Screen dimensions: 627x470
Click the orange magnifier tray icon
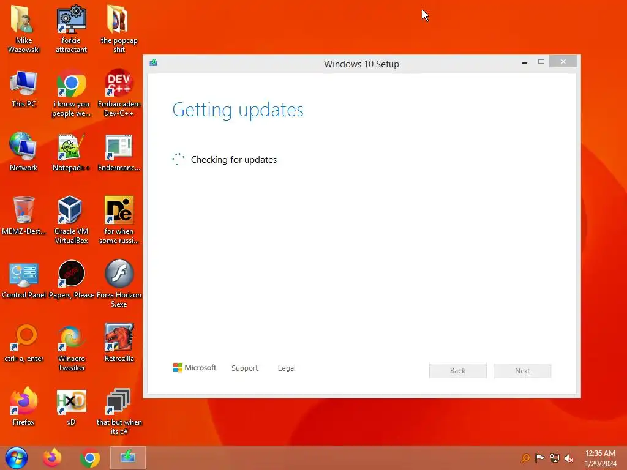tap(525, 458)
